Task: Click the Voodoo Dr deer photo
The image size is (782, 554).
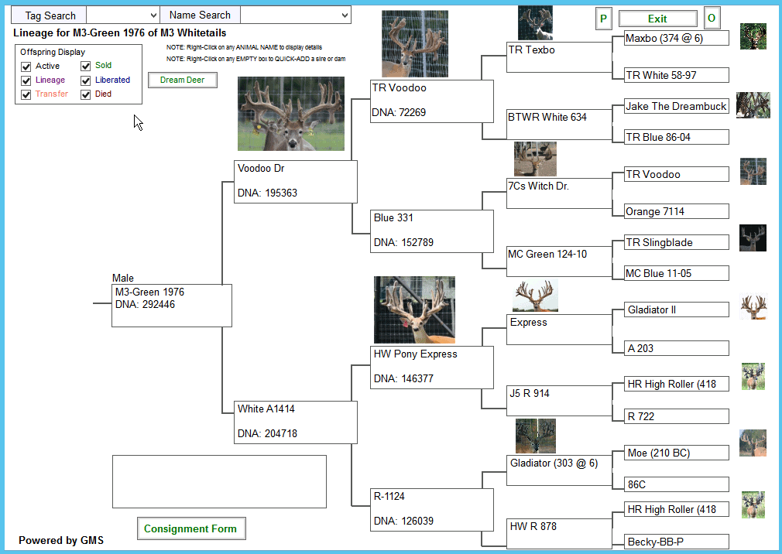Action: (x=290, y=115)
